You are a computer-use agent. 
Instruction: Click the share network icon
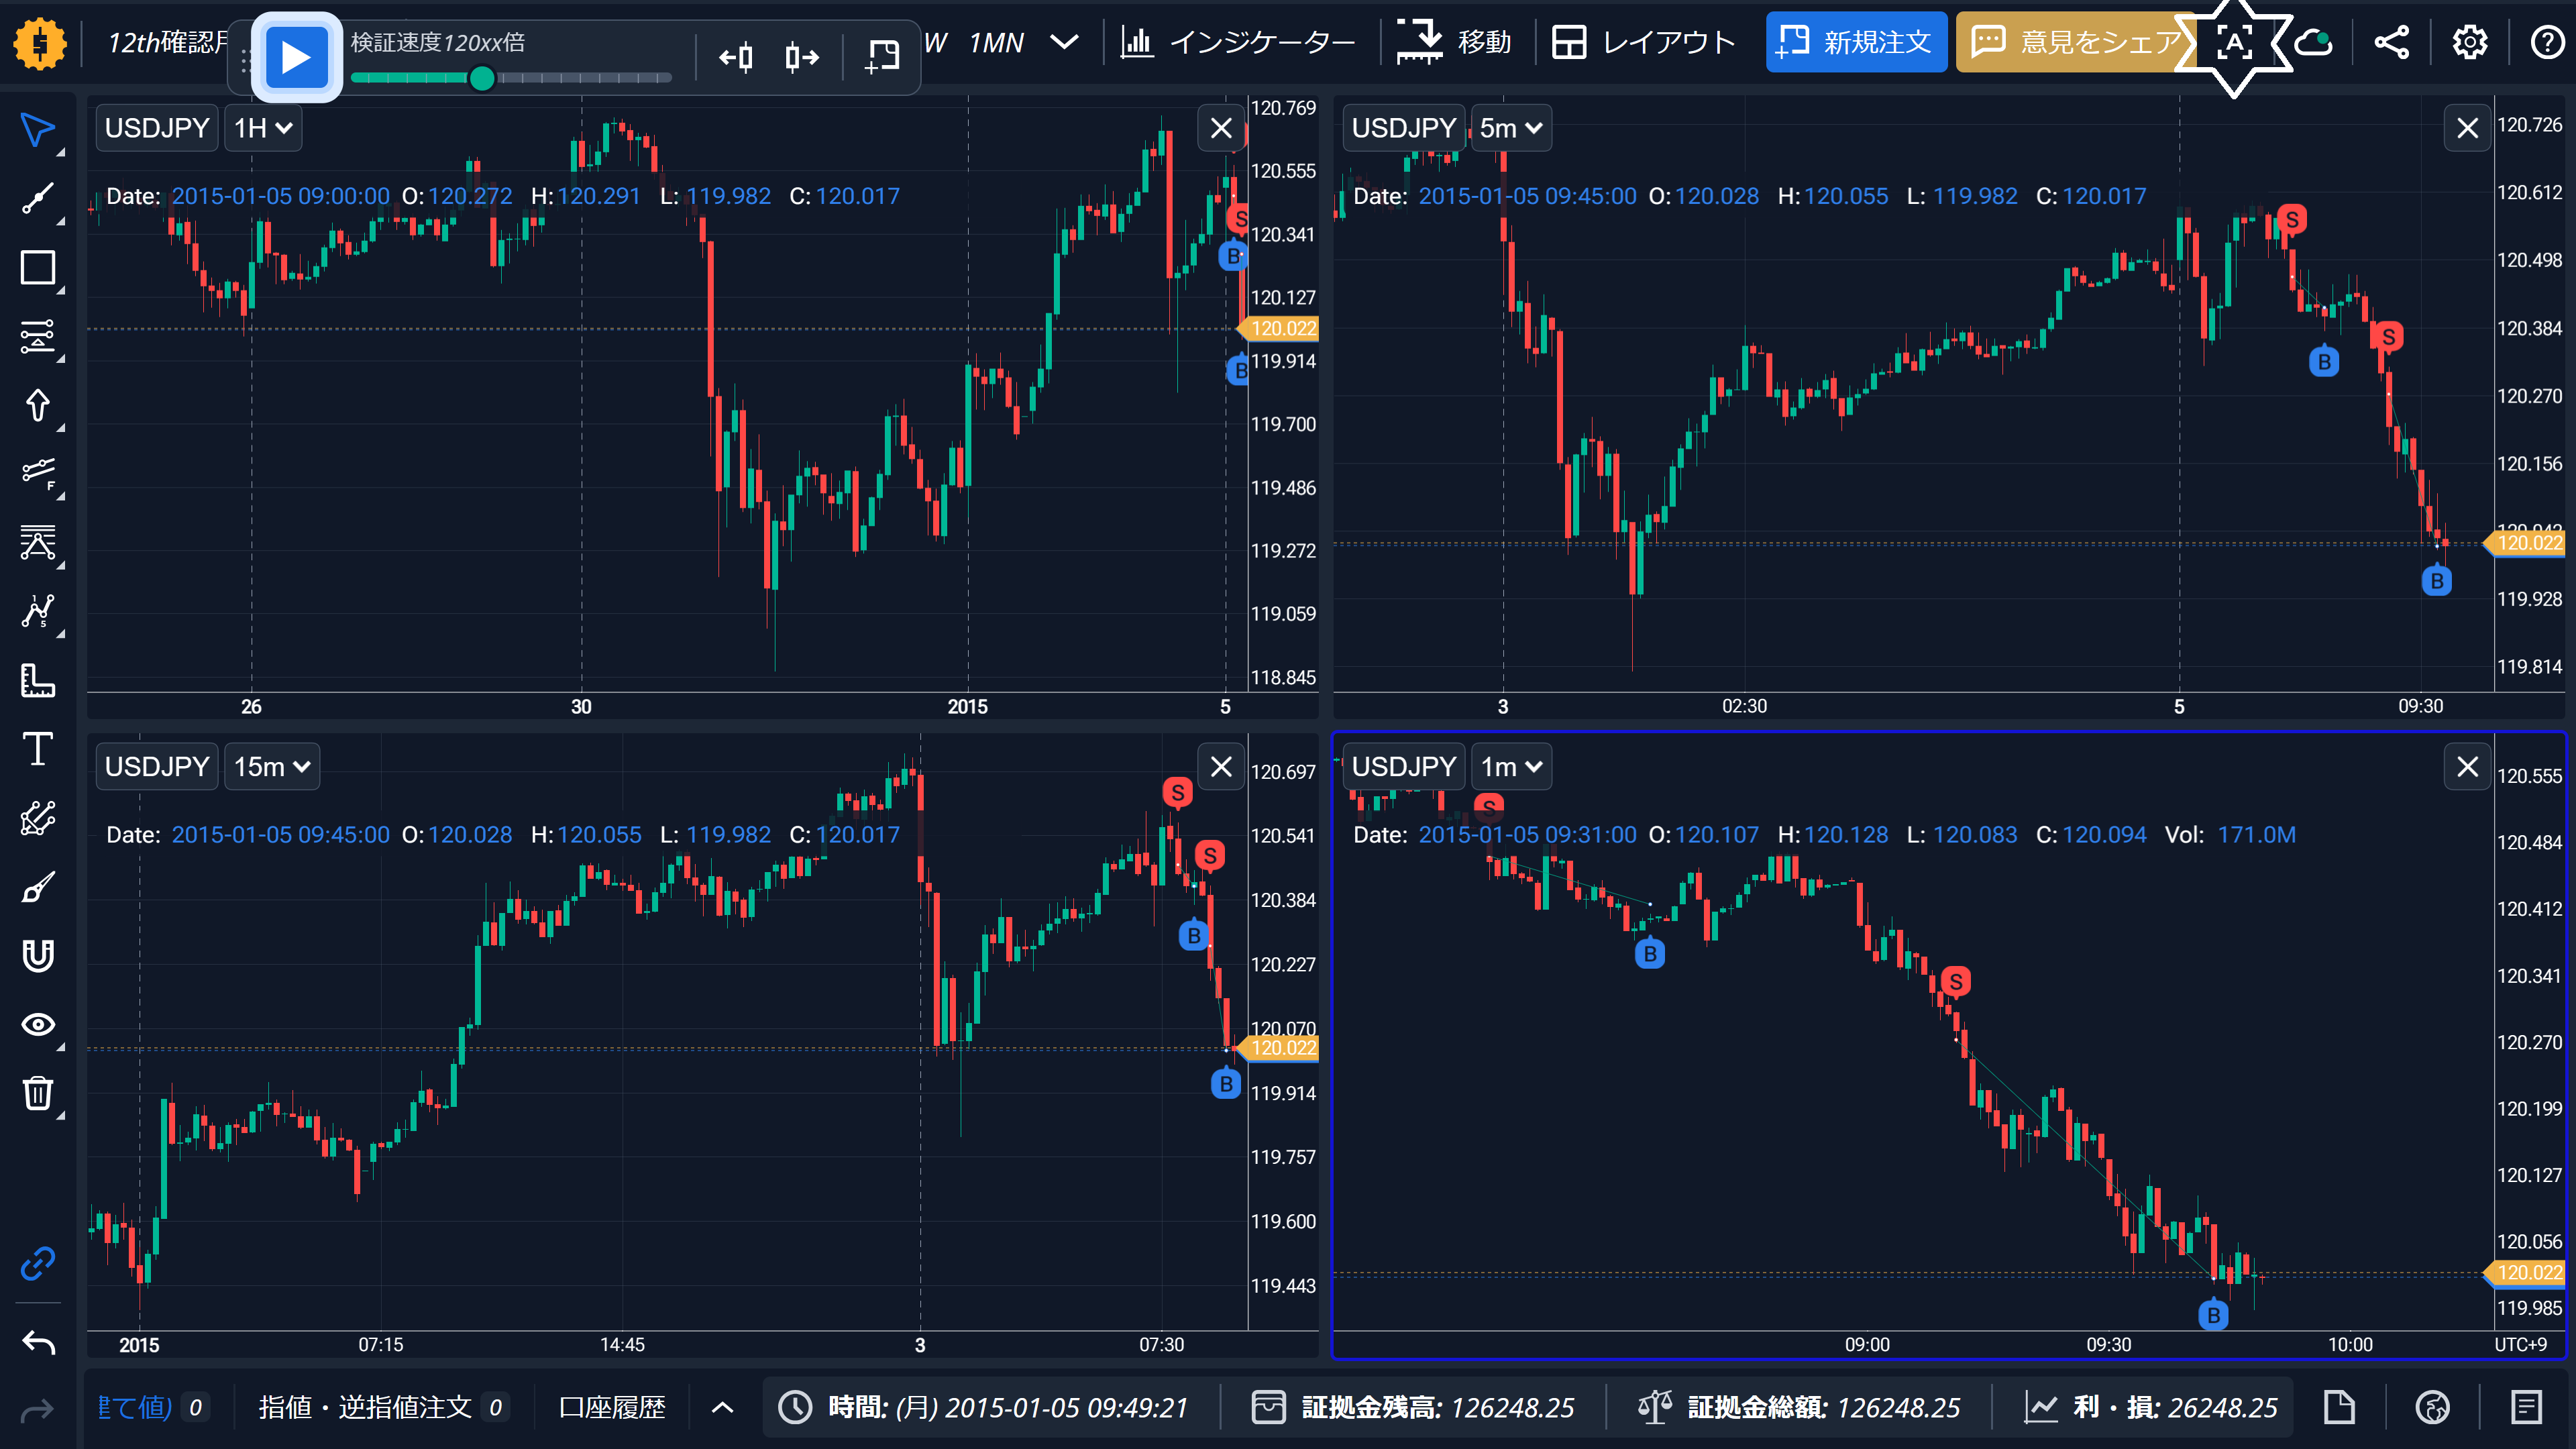pyautogui.click(x=2391, y=42)
